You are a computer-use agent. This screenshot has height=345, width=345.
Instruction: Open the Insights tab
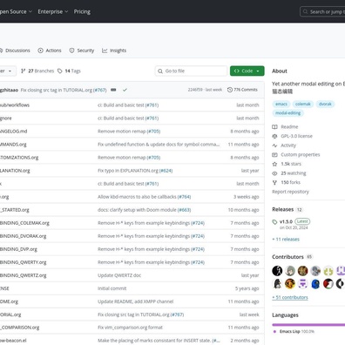(114, 51)
